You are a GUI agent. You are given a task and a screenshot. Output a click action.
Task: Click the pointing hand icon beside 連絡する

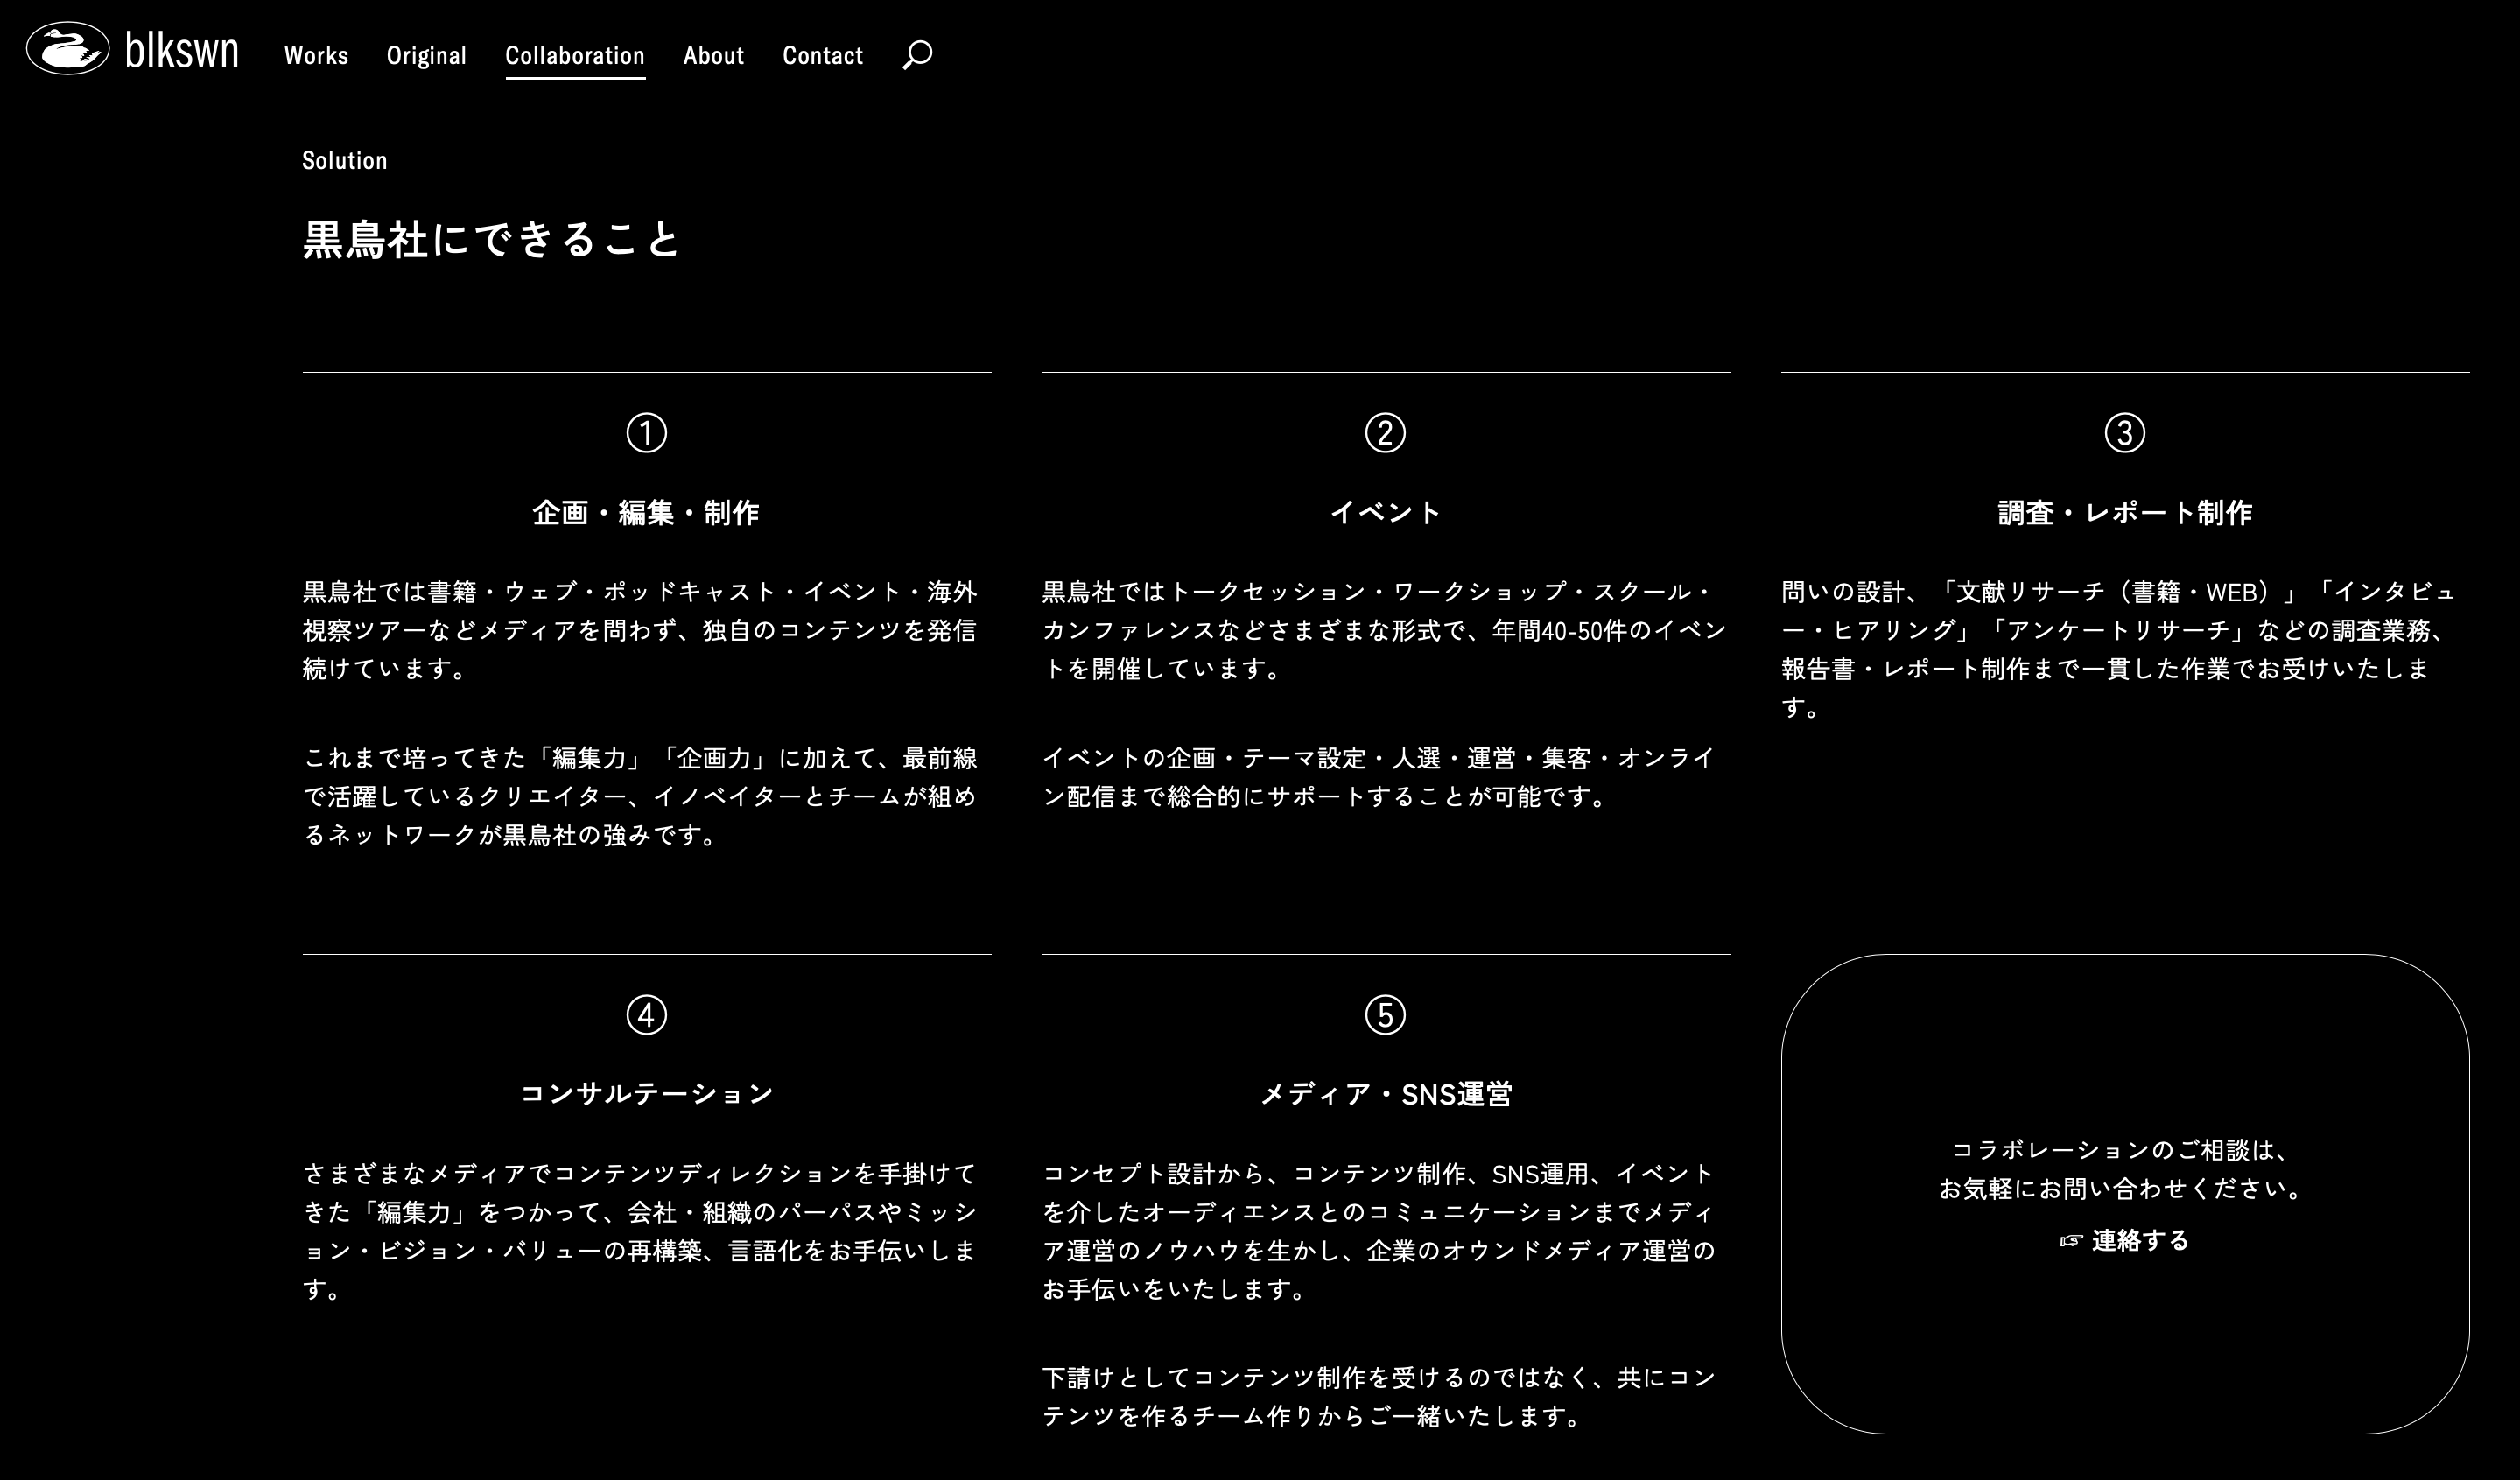tap(2071, 1241)
